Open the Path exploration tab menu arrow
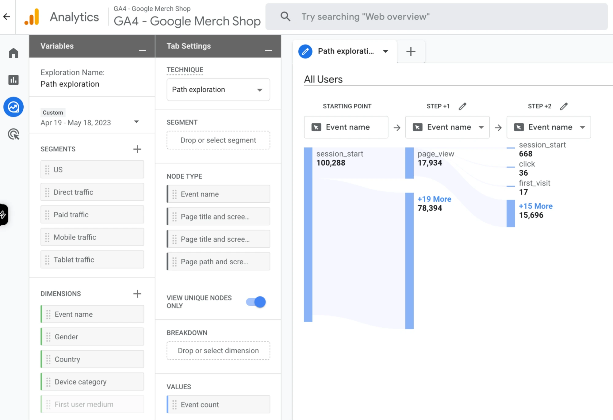 (385, 51)
